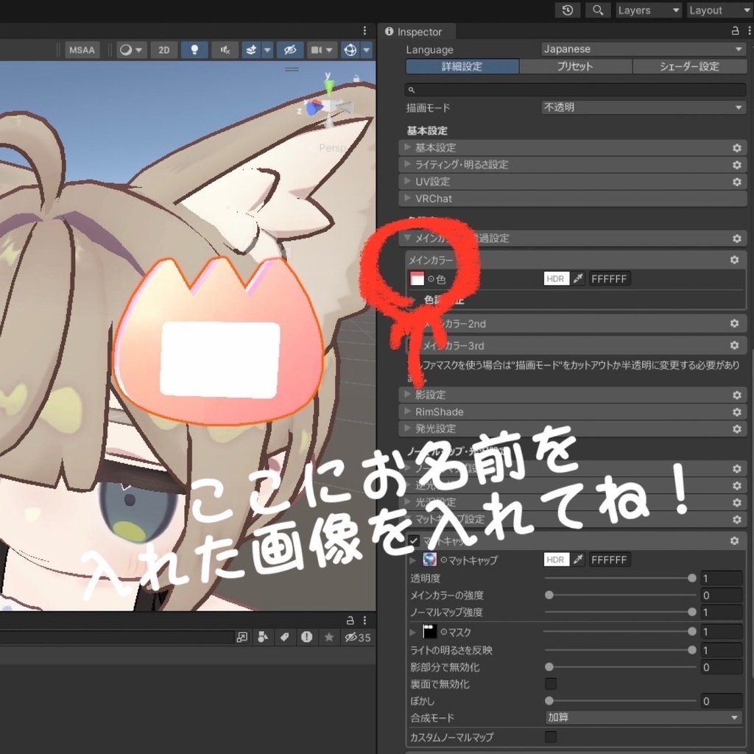Image resolution: width=754 pixels, height=754 pixels.
Task: Click the lock icon on the Inspector panel
Action: tap(736, 32)
